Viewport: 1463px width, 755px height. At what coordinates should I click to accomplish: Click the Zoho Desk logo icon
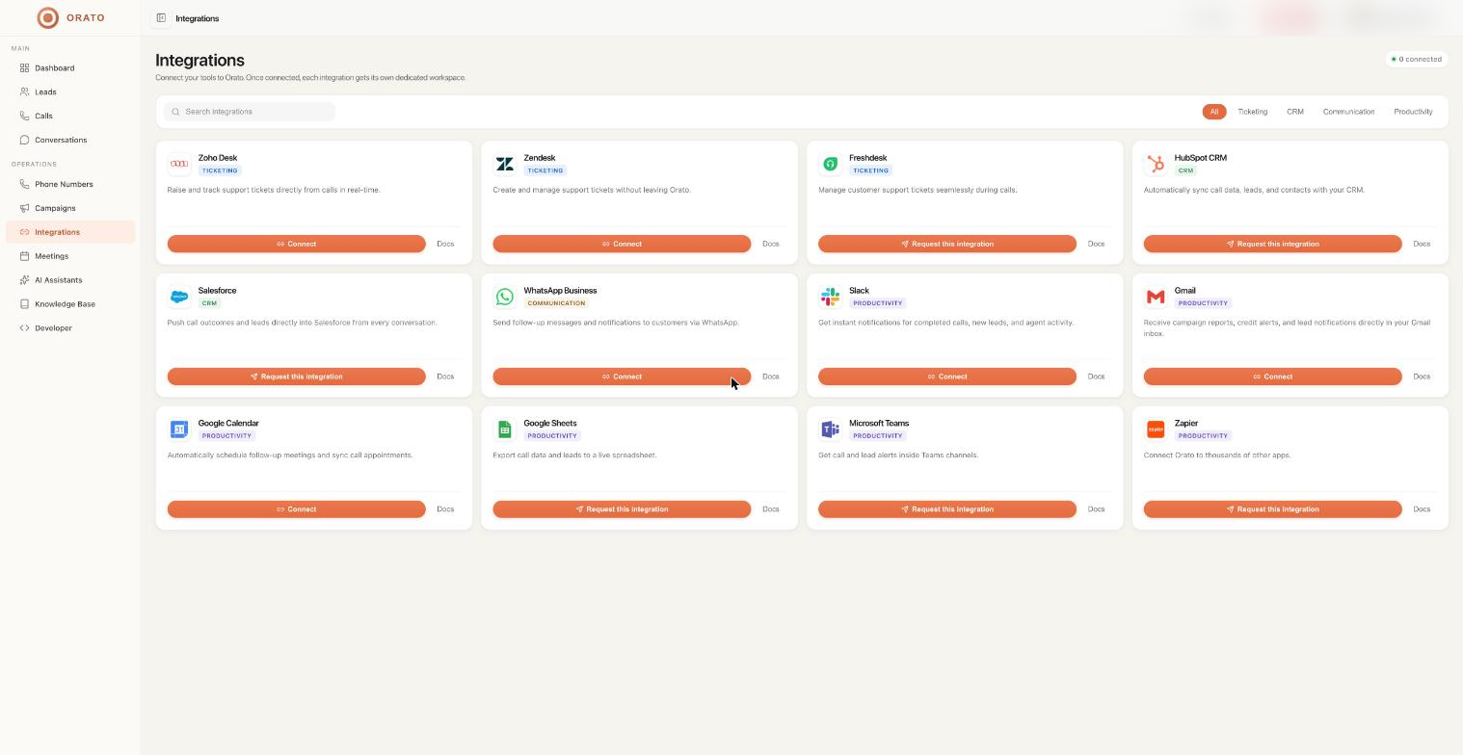click(x=179, y=164)
